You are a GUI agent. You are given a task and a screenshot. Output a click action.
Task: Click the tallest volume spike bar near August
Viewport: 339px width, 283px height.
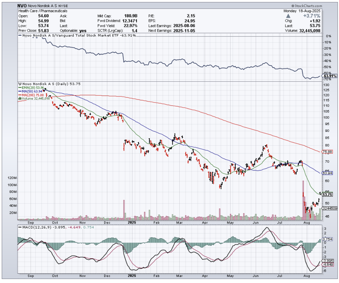[x=303, y=198]
